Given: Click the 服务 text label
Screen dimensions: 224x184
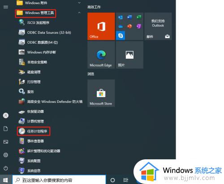Looking at the screenshot, I should (30, 92).
